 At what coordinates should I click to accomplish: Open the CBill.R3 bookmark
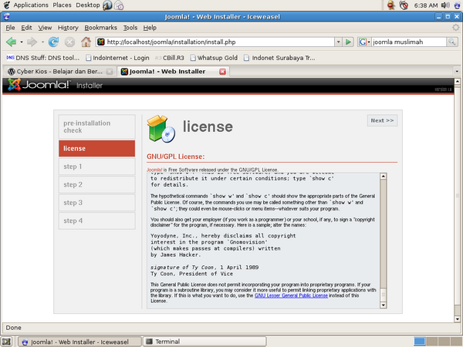(x=170, y=58)
